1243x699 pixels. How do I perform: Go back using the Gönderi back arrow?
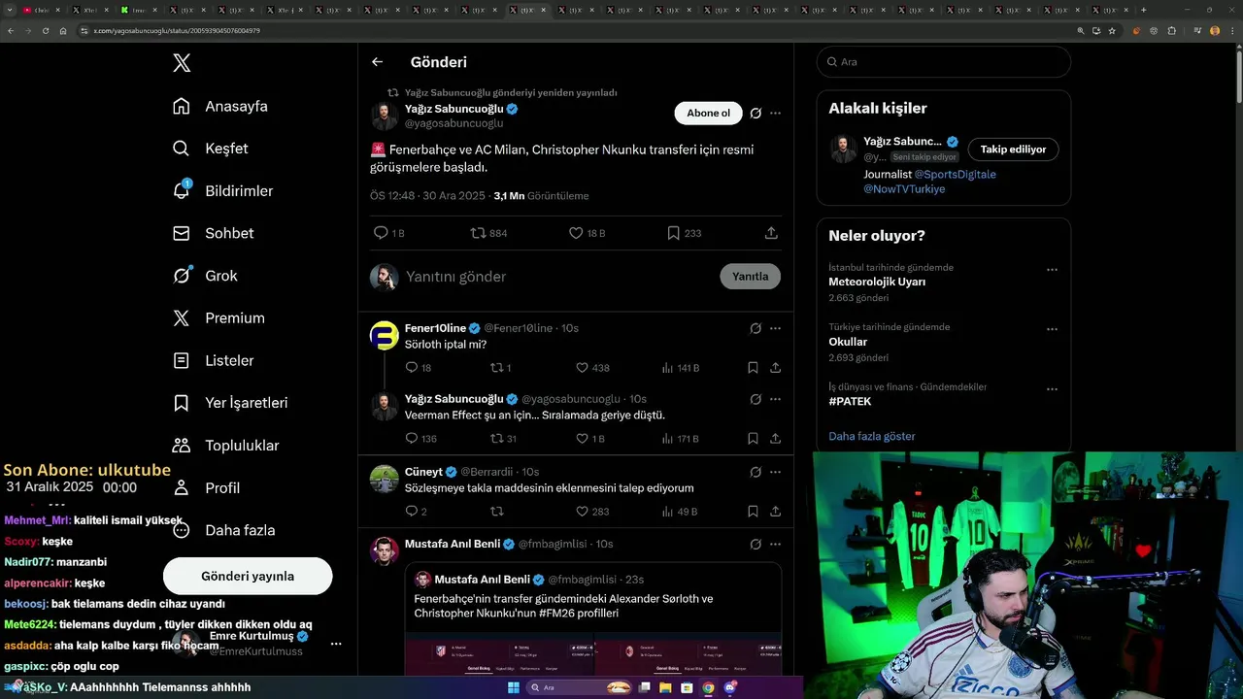tap(378, 62)
